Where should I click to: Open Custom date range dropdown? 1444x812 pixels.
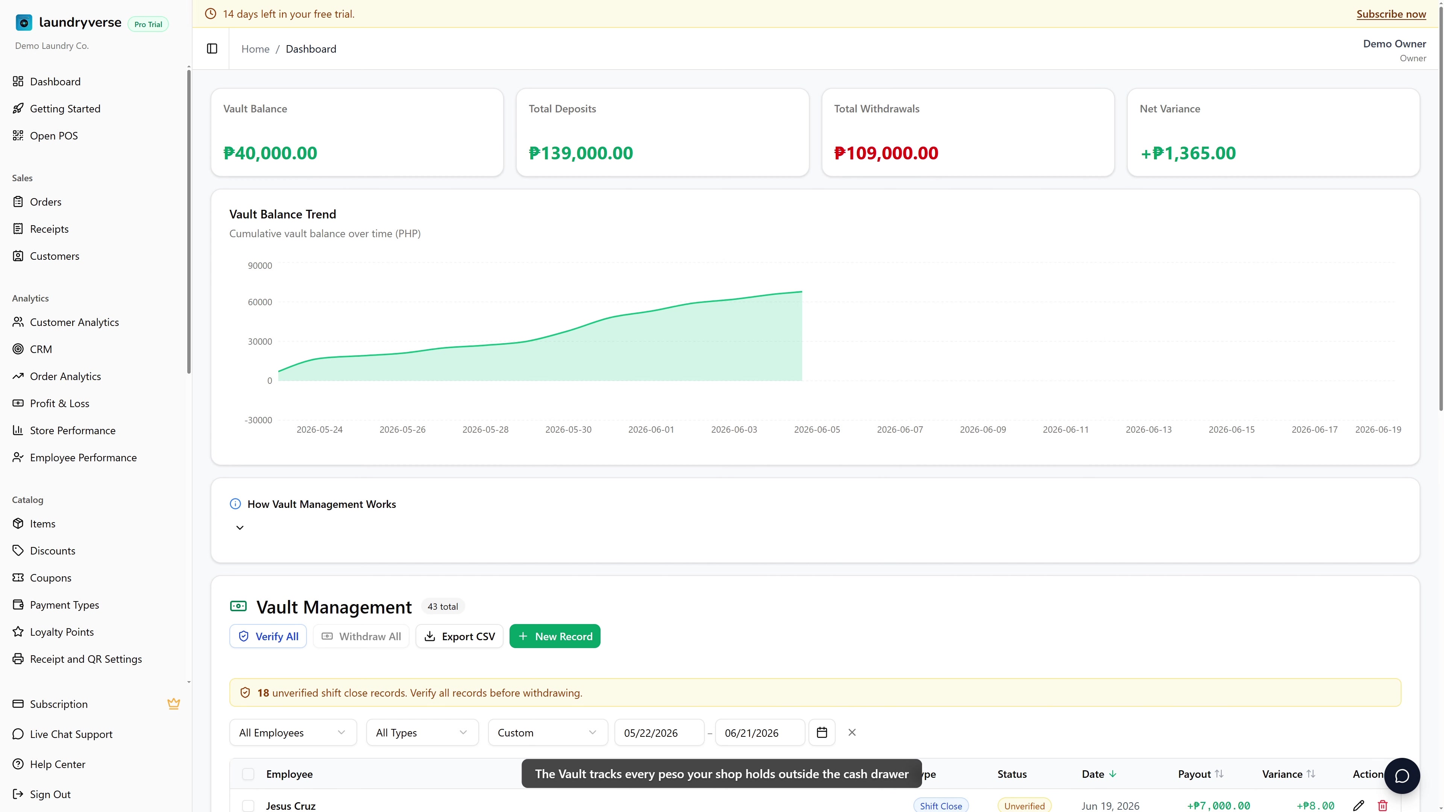click(x=548, y=732)
